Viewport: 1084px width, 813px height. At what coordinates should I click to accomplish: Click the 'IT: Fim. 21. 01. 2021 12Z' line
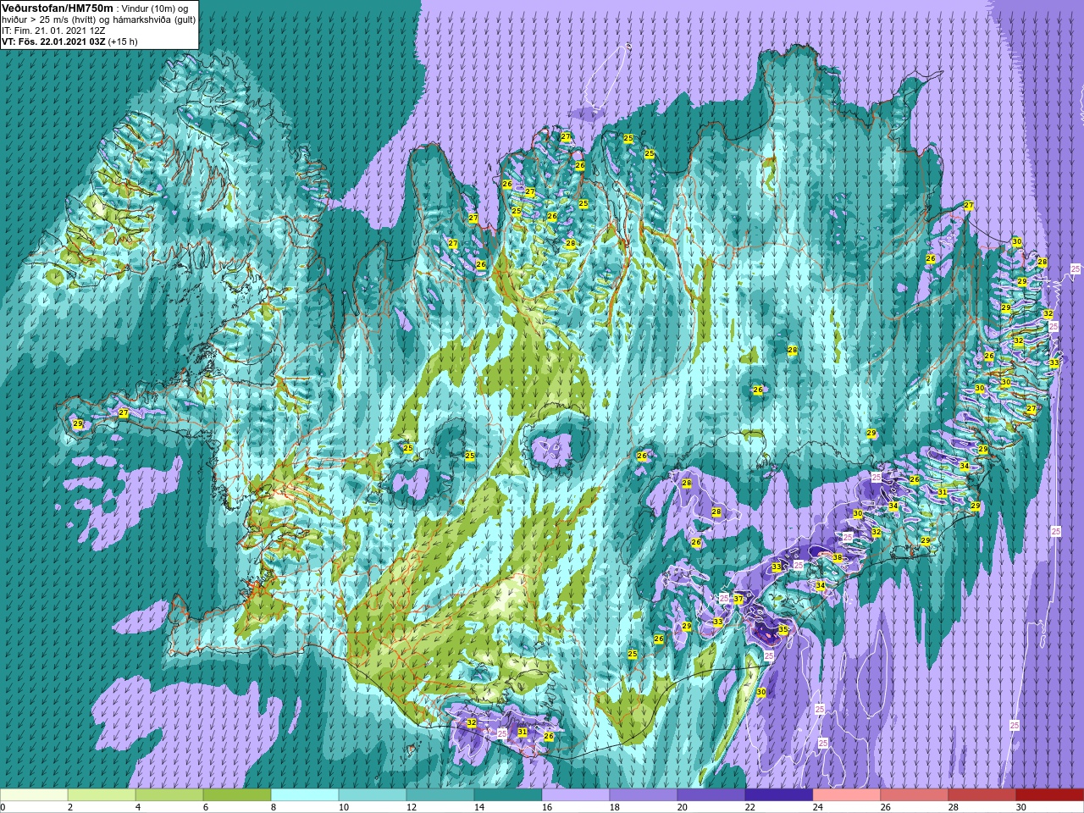[53, 30]
